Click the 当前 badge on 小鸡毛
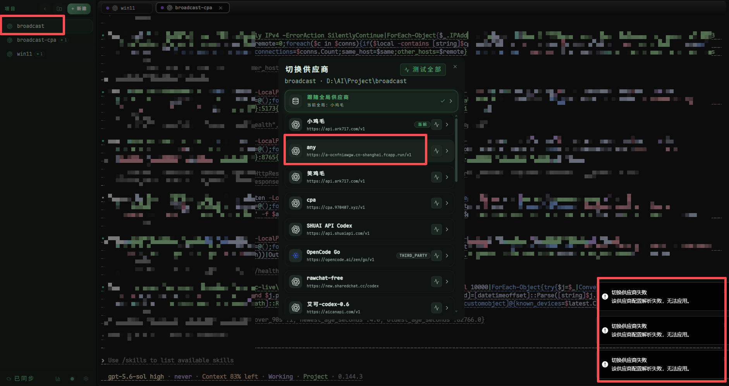The height and width of the screenshot is (386, 729). point(422,125)
